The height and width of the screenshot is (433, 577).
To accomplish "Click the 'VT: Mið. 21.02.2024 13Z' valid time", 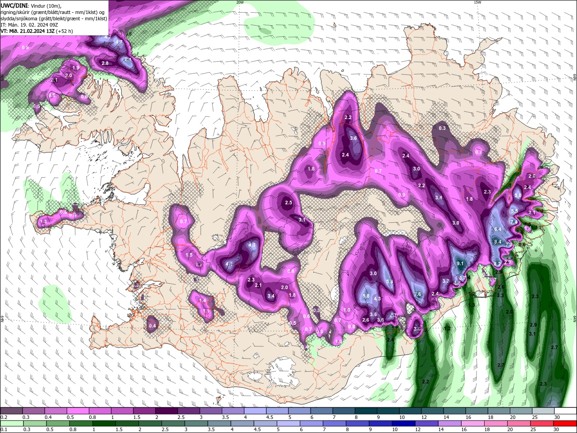I will [27, 31].
